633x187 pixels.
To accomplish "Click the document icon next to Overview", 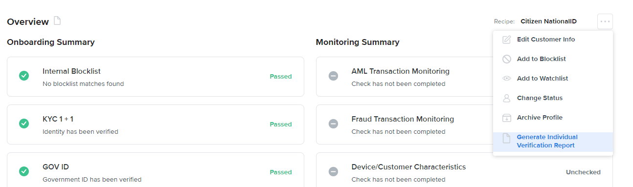I will click(x=57, y=21).
